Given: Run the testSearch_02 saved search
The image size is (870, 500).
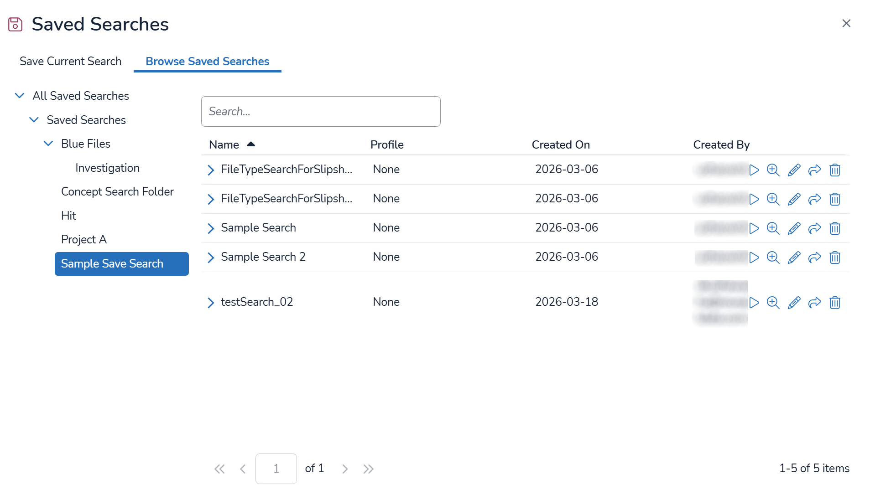Looking at the screenshot, I should point(754,303).
